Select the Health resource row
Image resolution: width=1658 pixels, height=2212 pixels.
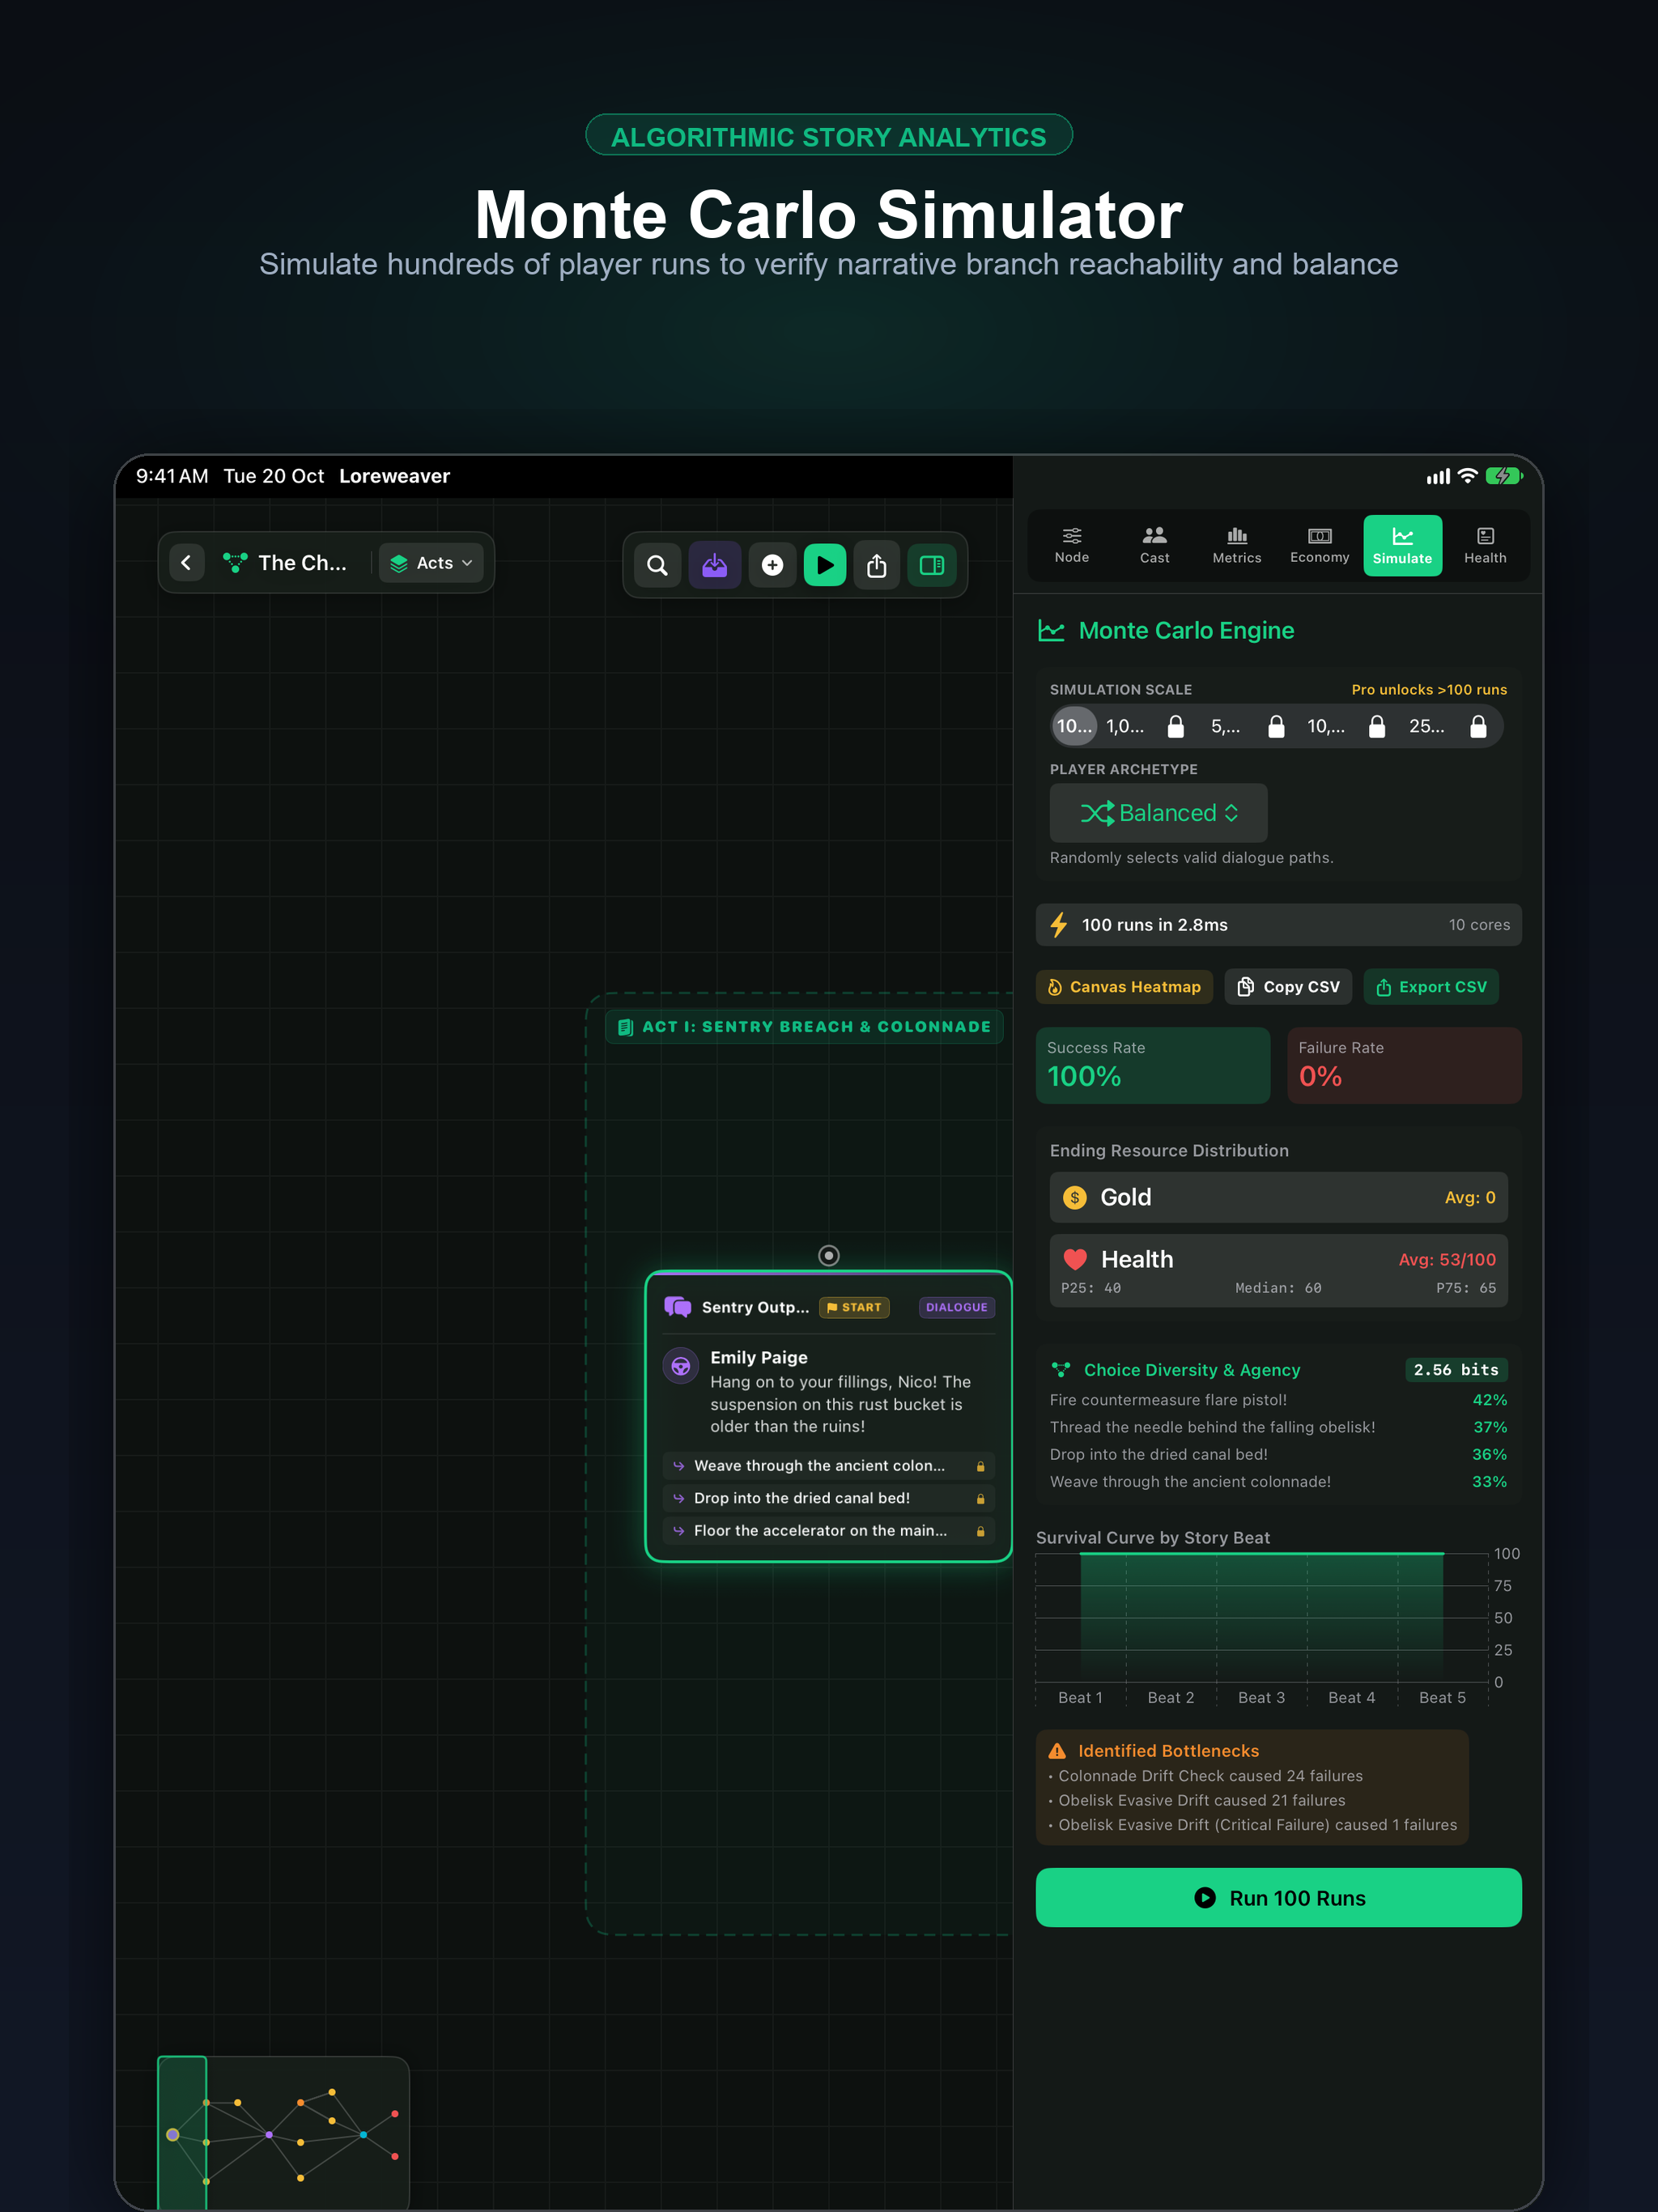pos(1279,1271)
